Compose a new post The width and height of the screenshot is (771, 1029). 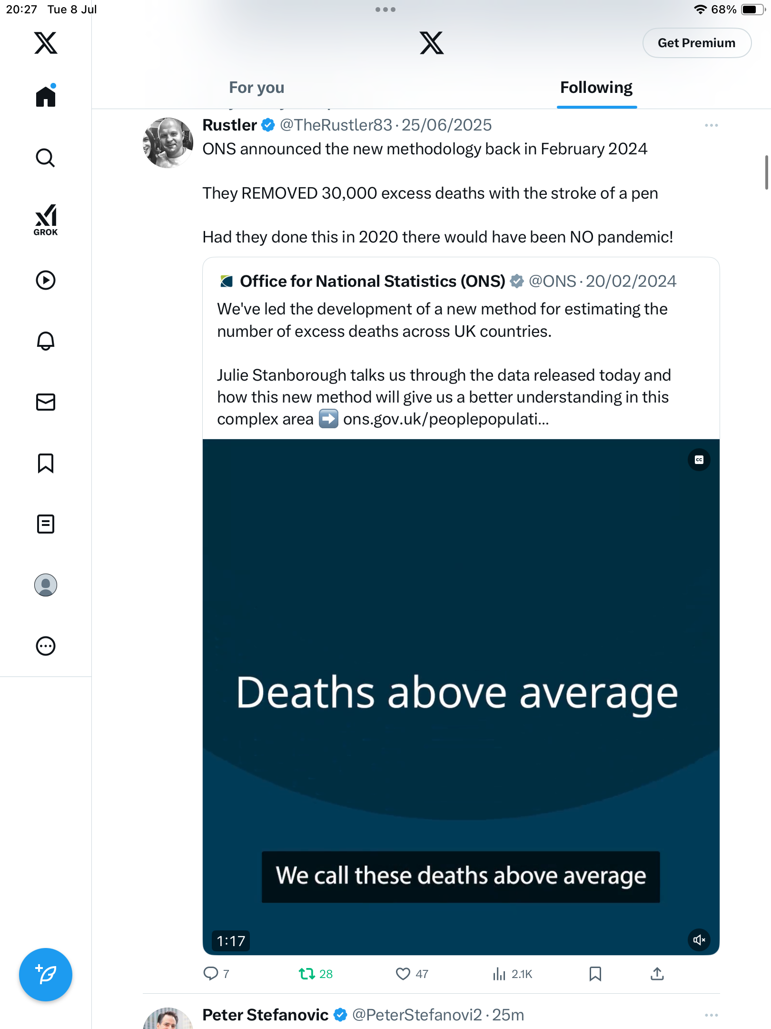click(x=46, y=975)
